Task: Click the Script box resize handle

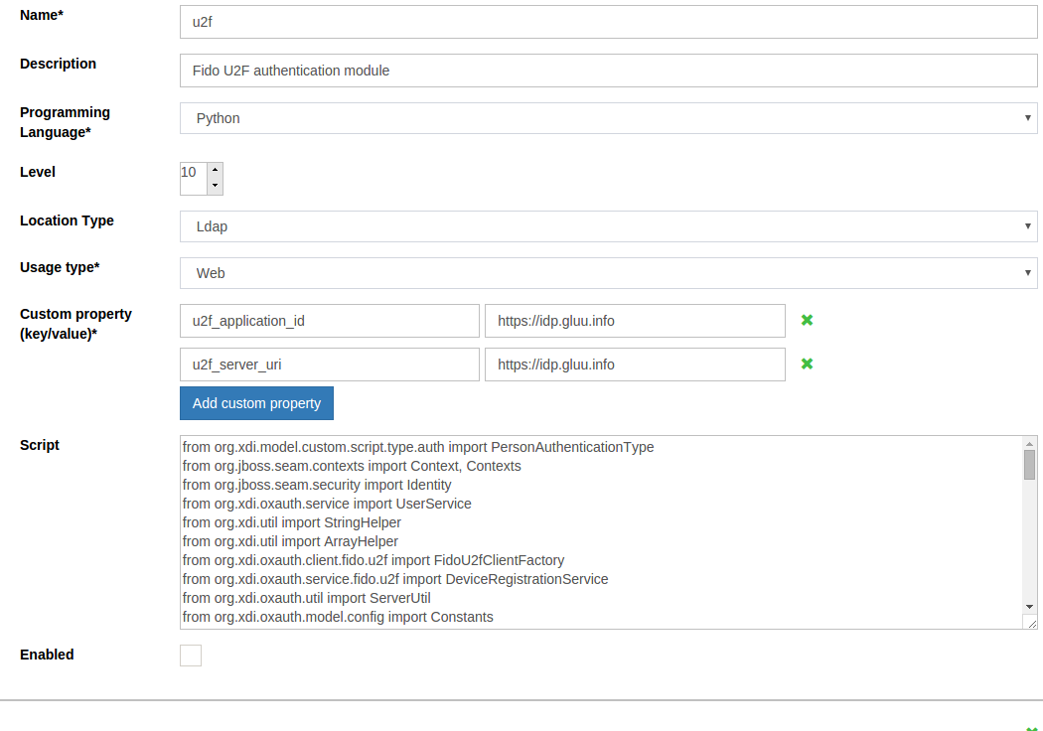Action: click(x=1031, y=622)
